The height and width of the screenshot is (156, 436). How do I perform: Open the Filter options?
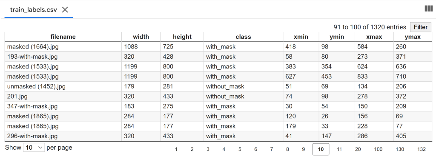coord(420,27)
